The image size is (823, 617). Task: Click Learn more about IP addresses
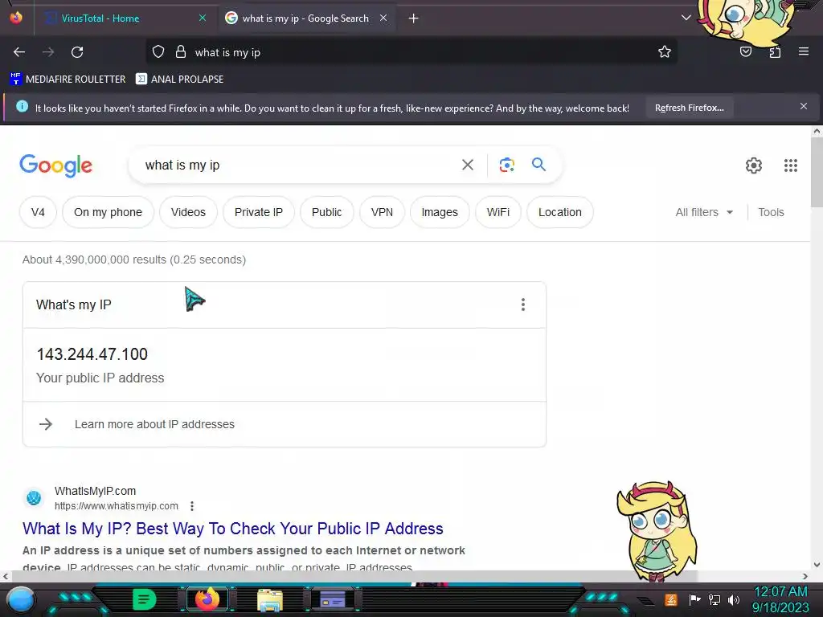[x=154, y=424]
